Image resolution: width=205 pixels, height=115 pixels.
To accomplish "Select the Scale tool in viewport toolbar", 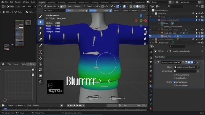I will pyautogui.click(x=40, y=70).
